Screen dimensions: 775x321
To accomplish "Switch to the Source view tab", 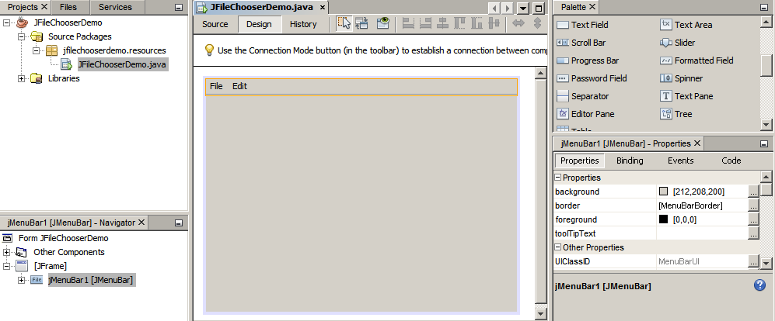I will 215,24.
